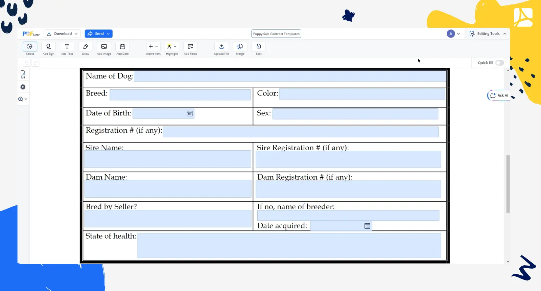Image resolution: width=541 pixels, height=291 pixels.
Task: Click the Name of Dog field
Action: (x=290, y=76)
